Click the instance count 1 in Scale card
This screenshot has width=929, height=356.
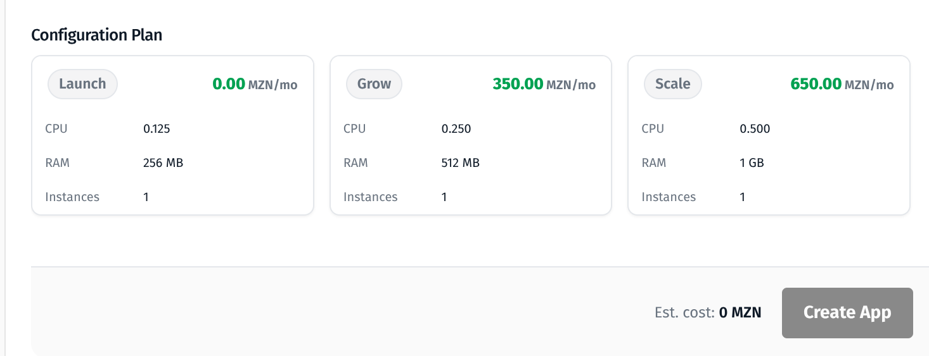tap(743, 197)
